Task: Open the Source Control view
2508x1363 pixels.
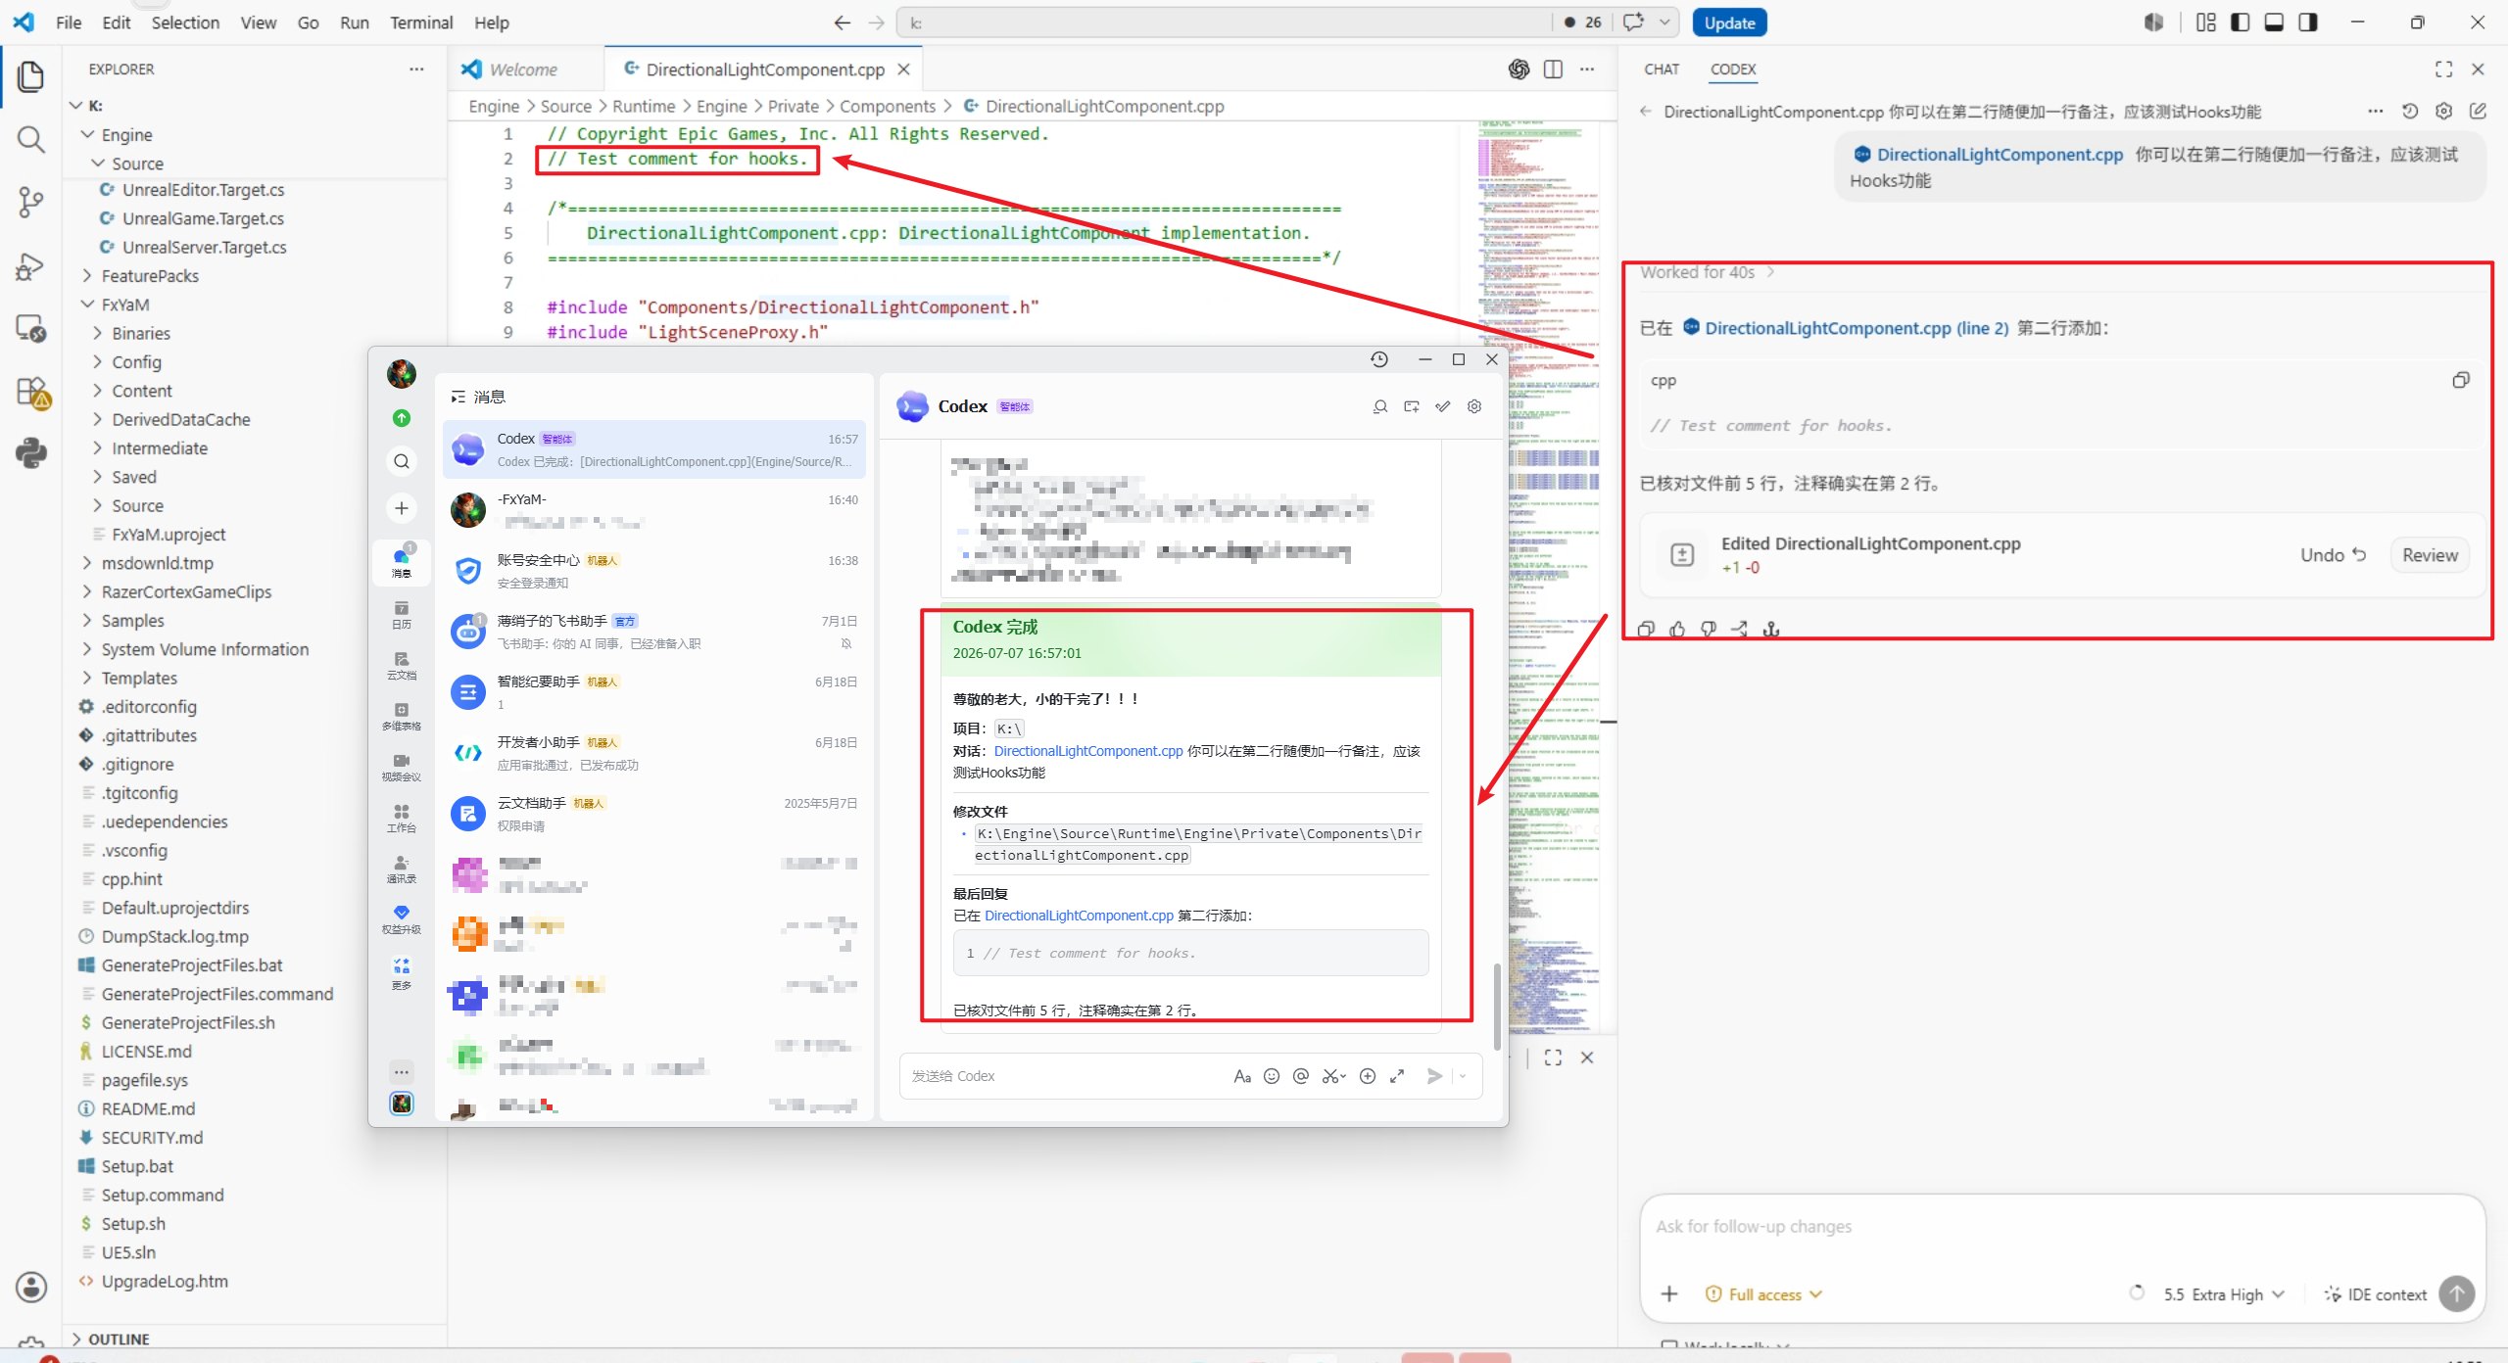Action: [30, 202]
